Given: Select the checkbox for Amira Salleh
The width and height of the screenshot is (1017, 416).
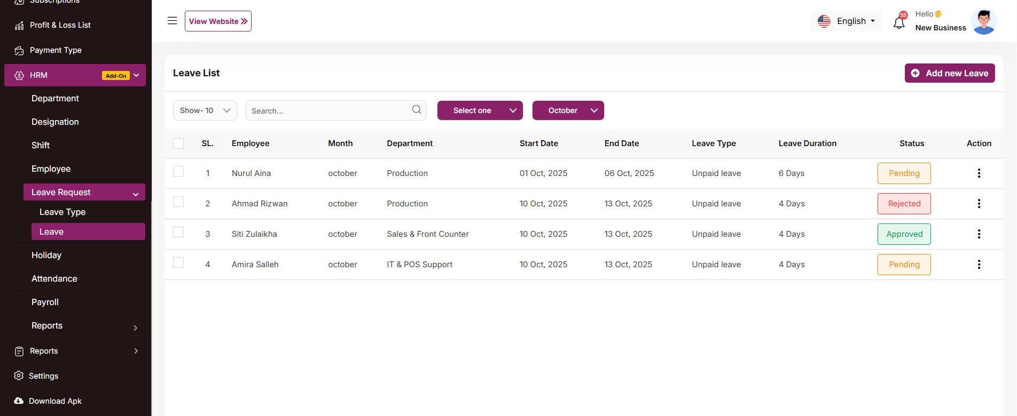Looking at the screenshot, I should pyautogui.click(x=178, y=263).
